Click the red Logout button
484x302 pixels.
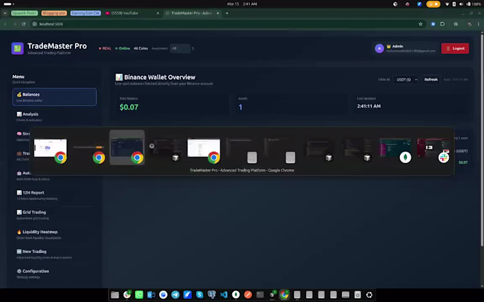coord(455,48)
